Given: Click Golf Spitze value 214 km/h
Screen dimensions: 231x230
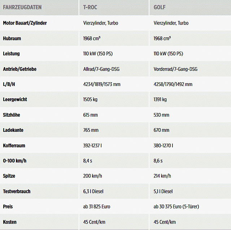Looking at the screenshot, I should 162,176.
